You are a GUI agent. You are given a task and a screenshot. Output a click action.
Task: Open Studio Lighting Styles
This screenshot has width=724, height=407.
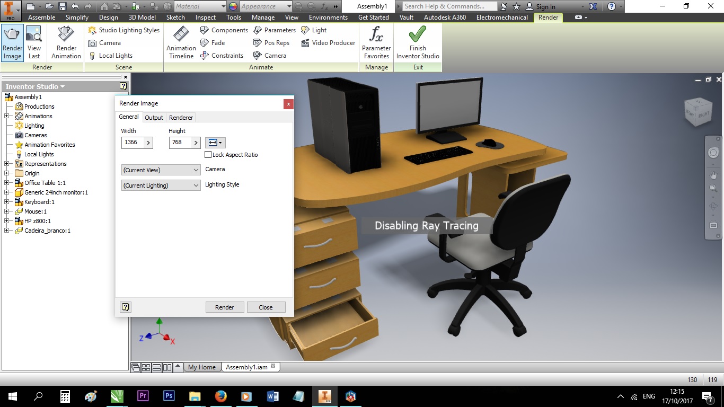[123, 30]
